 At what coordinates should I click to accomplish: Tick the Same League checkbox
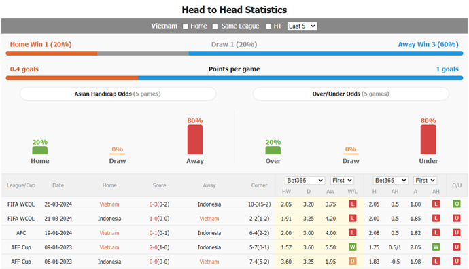coord(215,26)
